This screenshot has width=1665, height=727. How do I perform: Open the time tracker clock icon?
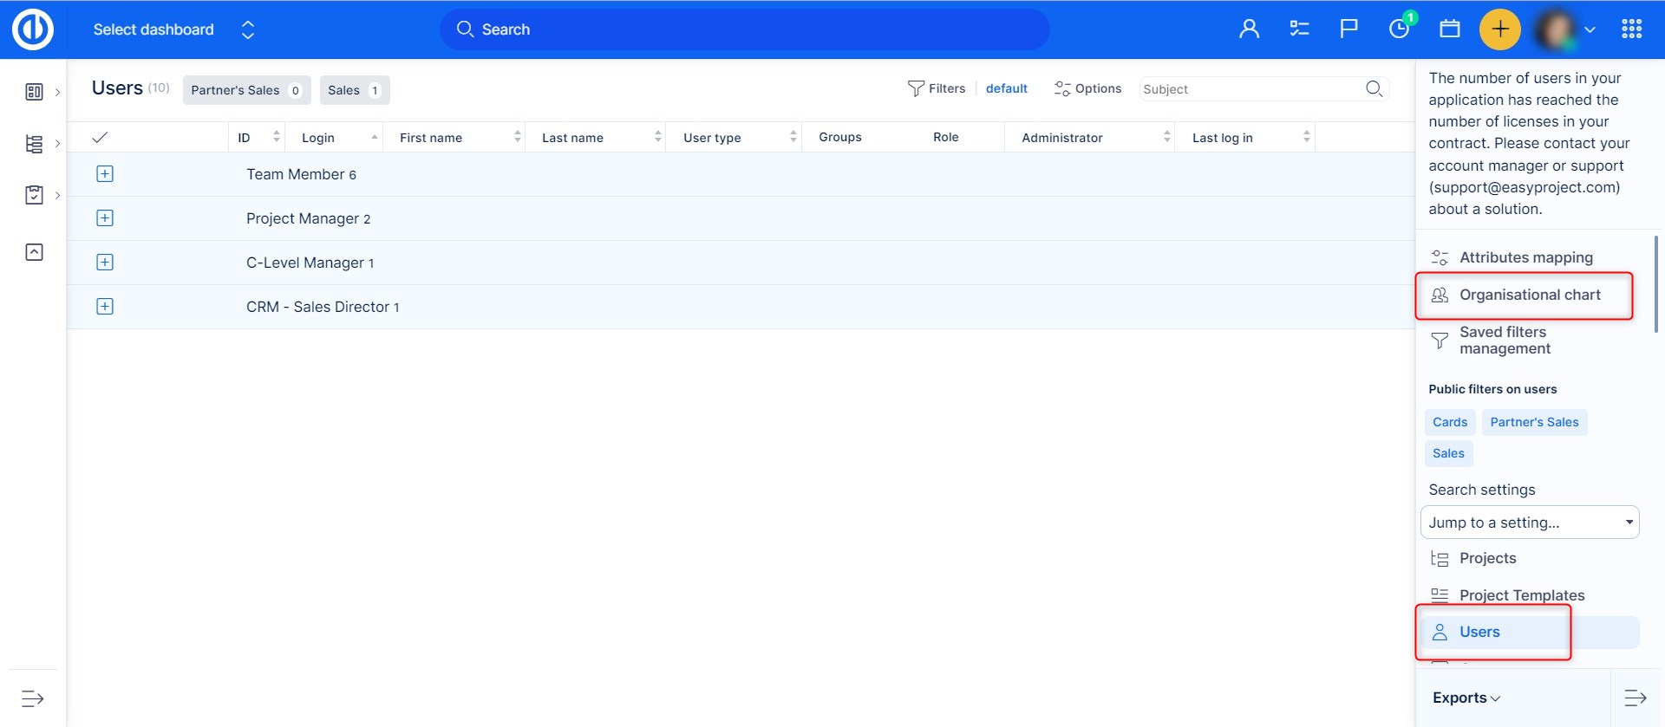[x=1399, y=29]
